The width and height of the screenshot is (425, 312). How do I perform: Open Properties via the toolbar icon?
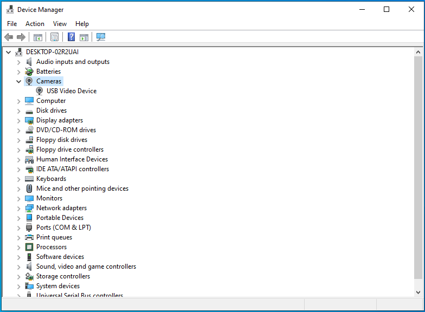click(54, 37)
